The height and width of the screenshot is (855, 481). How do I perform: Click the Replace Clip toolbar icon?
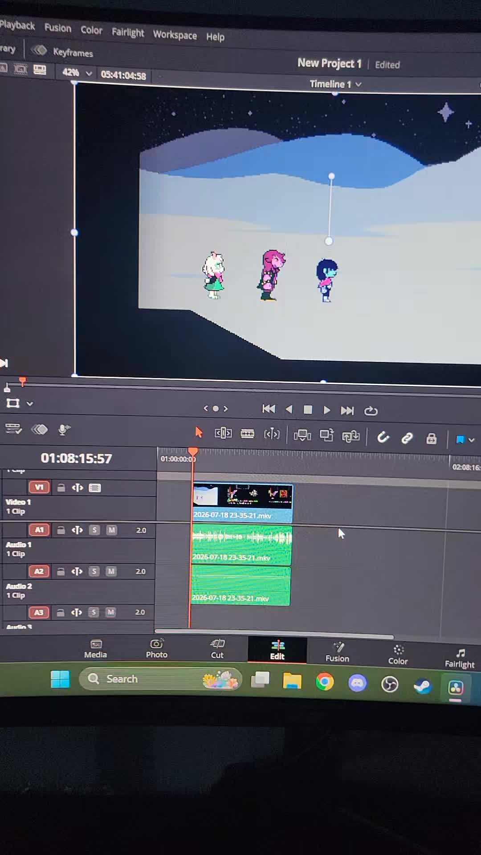(351, 436)
